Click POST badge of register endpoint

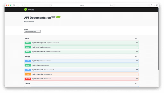[28, 43]
